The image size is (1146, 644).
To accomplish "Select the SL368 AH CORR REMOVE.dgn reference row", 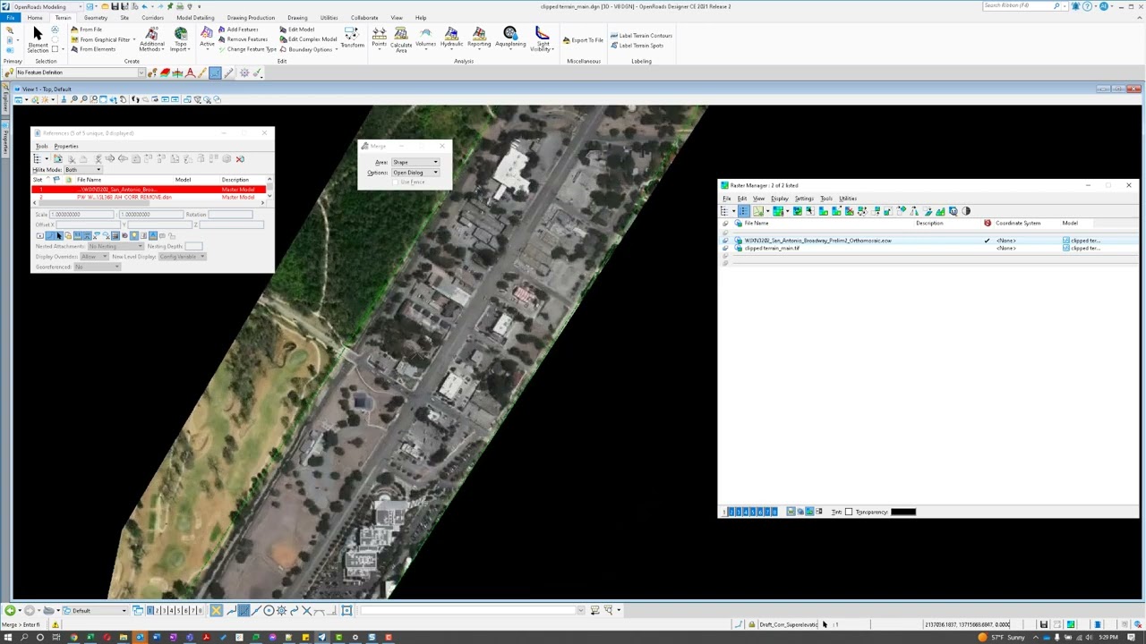I will click(x=149, y=197).
